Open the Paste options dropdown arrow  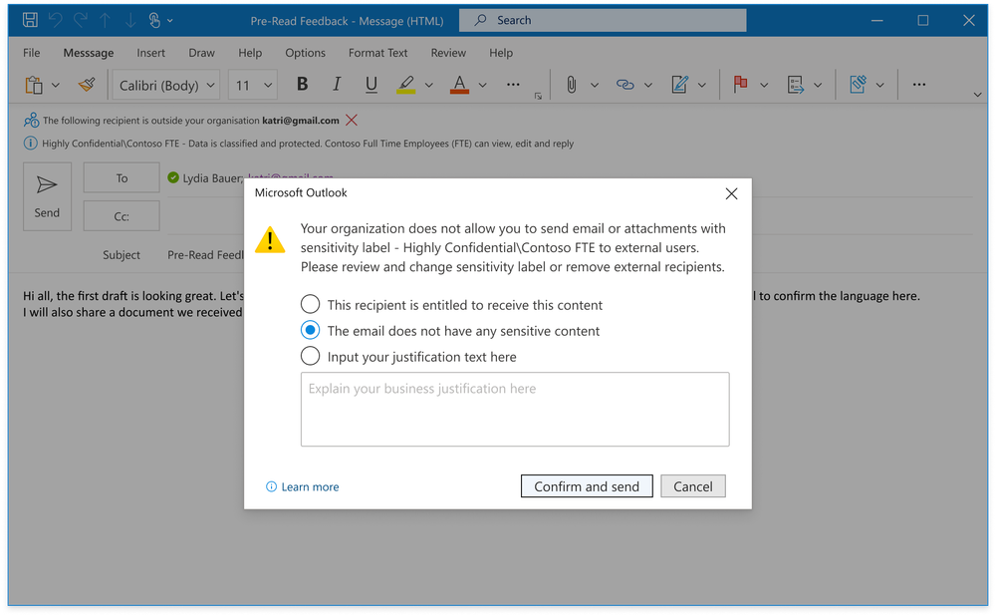[55, 85]
